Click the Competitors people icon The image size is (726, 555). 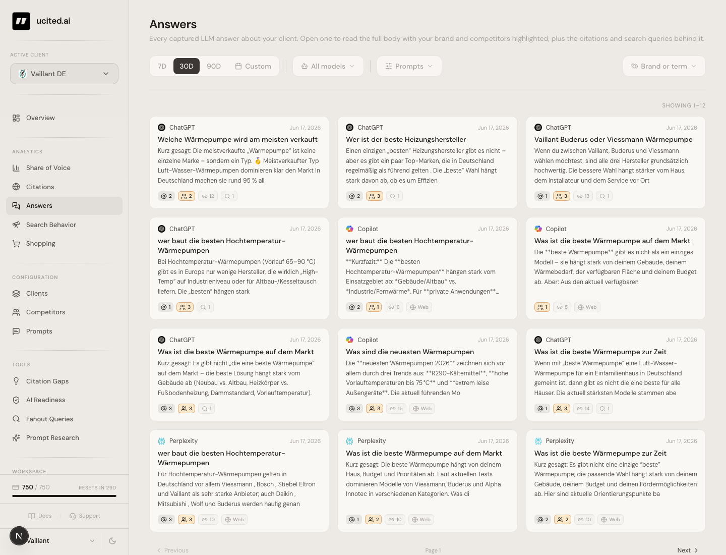[x=16, y=312]
